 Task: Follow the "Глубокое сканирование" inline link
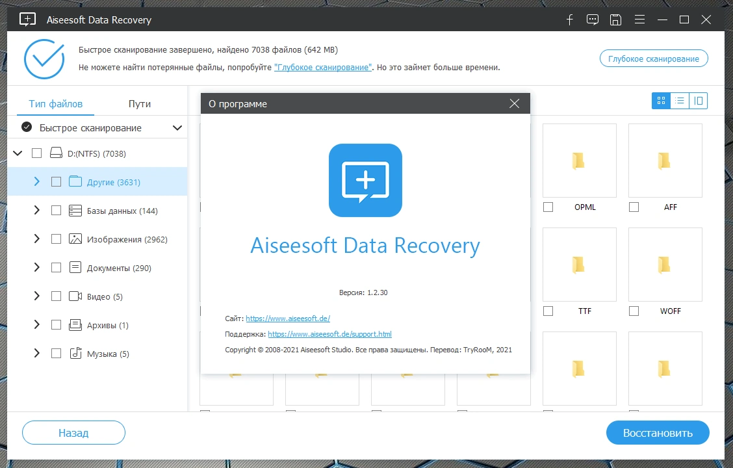pyautogui.click(x=323, y=68)
